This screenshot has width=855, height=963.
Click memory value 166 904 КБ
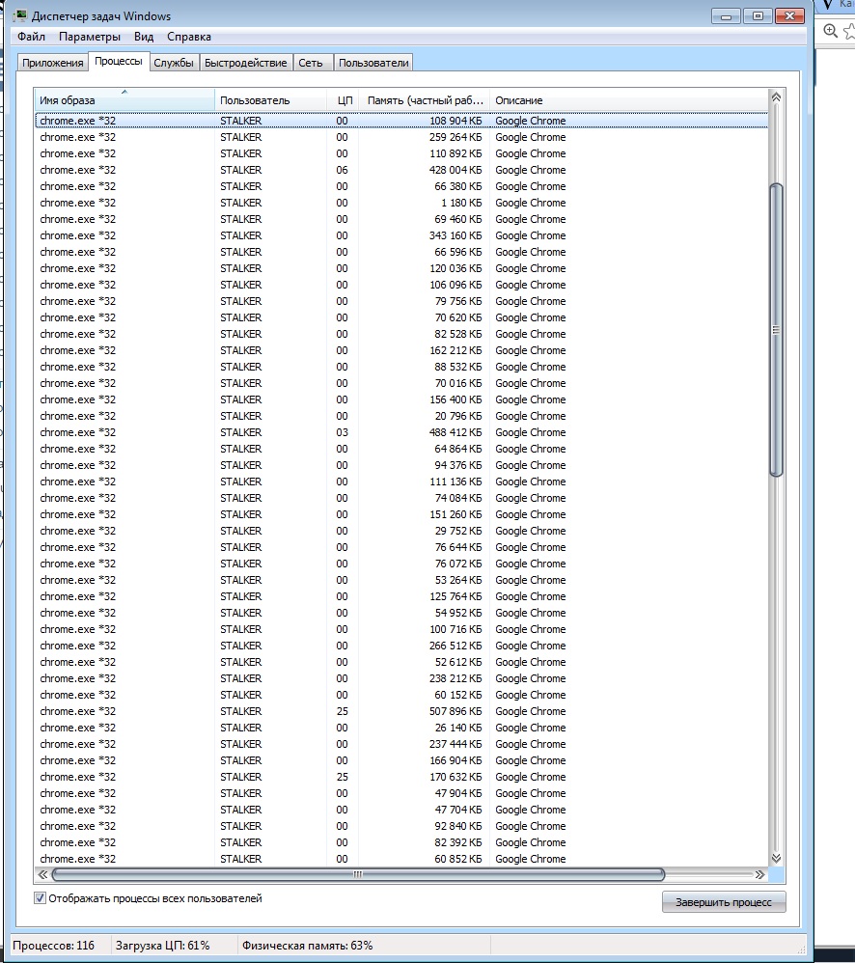click(455, 760)
